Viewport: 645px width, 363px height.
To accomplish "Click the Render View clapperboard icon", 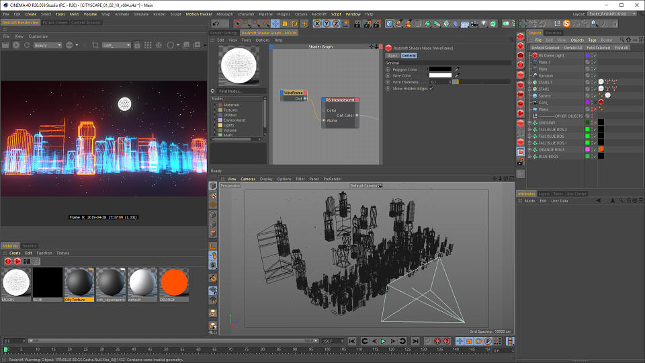I will [357, 24].
